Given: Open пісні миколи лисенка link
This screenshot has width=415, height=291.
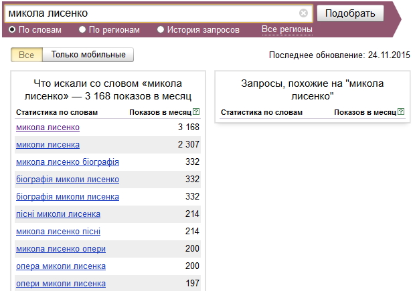Looking at the screenshot, I should tap(58, 214).
